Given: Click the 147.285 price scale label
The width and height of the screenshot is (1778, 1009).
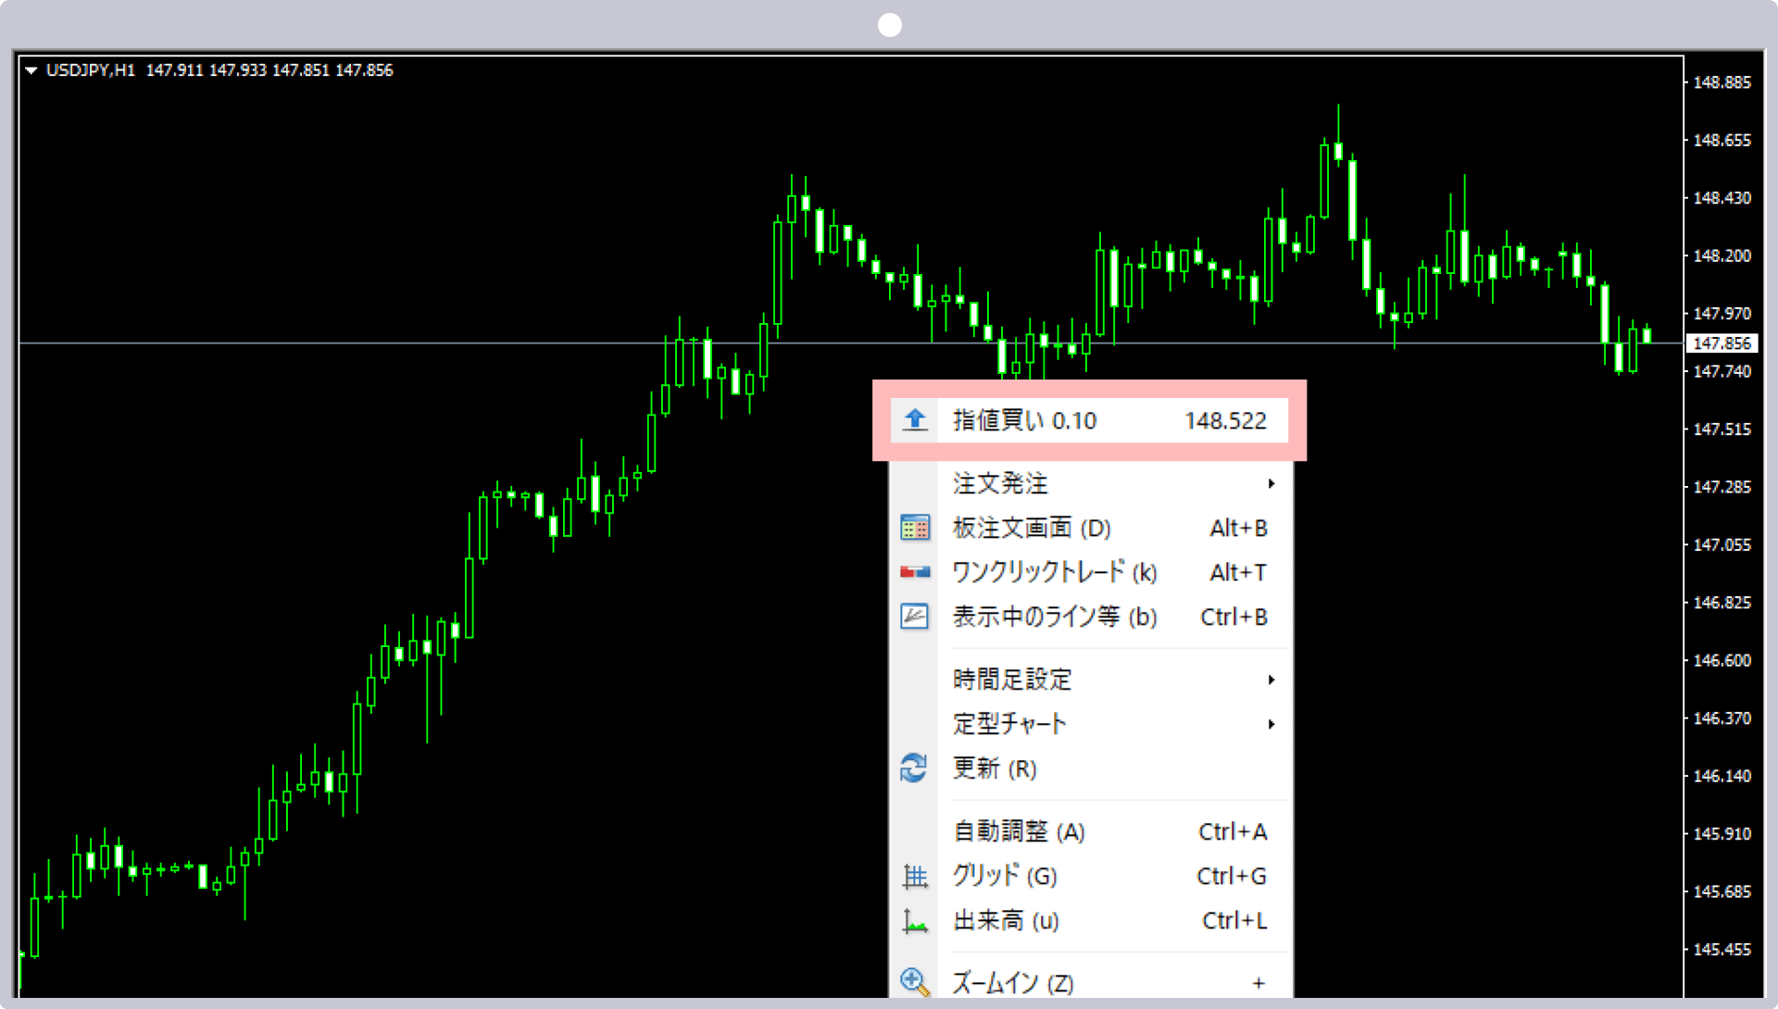Looking at the screenshot, I should 1722,487.
